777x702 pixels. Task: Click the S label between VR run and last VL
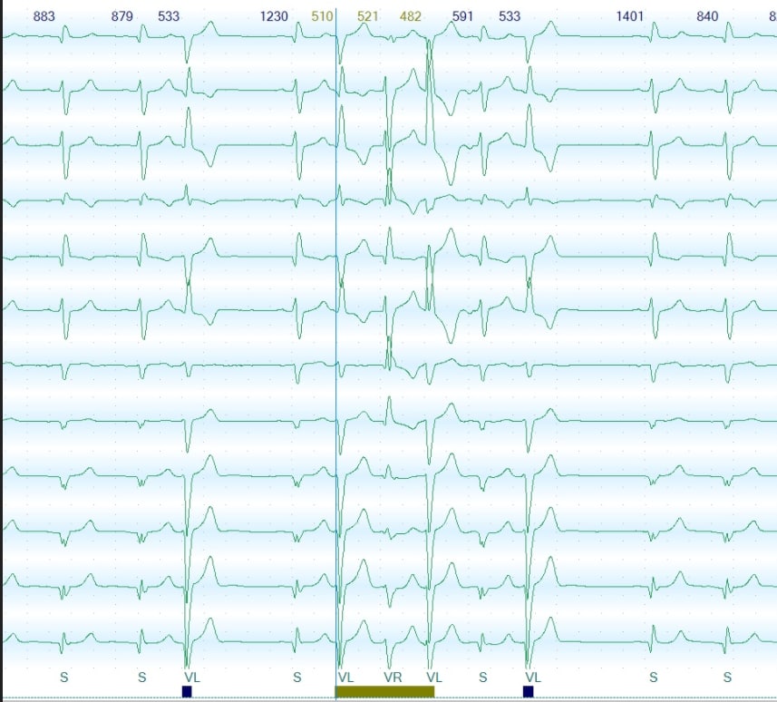point(483,678)
